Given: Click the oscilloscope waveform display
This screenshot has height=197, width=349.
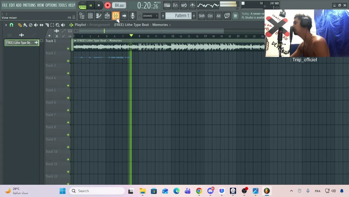Looking at the screenshot, I should point(208,5).
